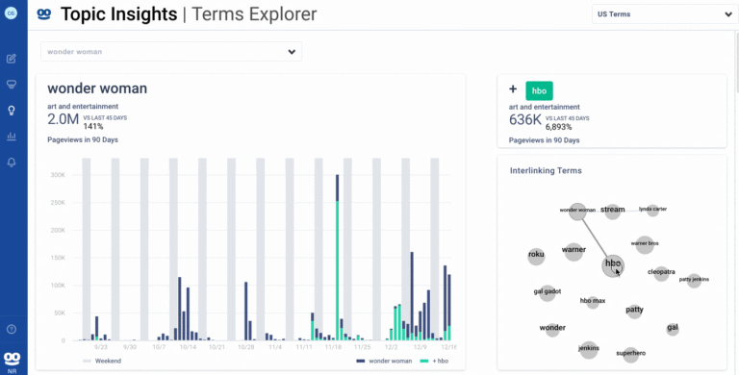
Task: Toggle the Weekend legend entry
Action: [x=102, y=361]
